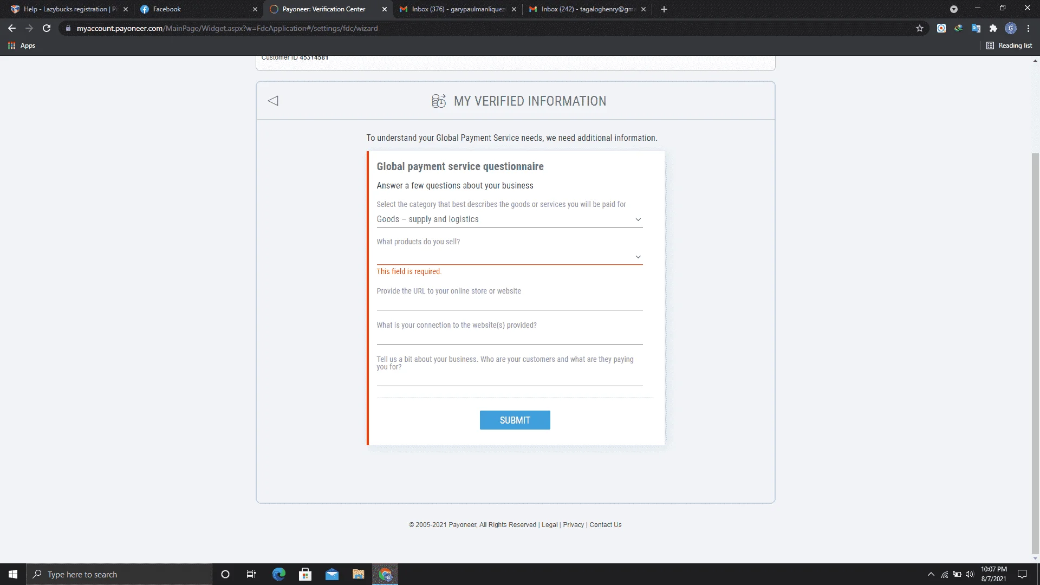Reload the current page
This screenshot has width=1040, height=585.
(47, 28)
